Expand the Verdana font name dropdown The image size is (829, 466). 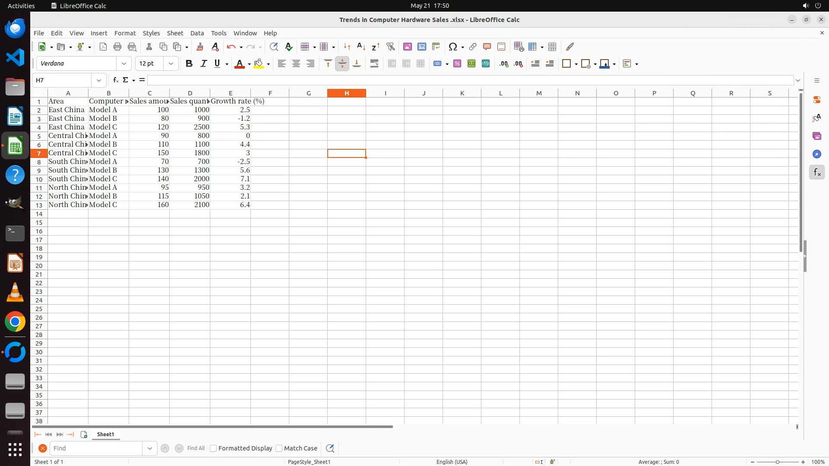pos(124,64)
